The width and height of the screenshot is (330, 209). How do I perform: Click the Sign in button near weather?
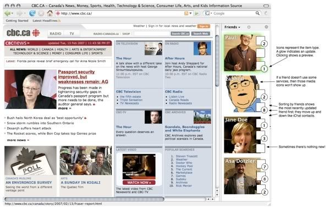(204, 26)
